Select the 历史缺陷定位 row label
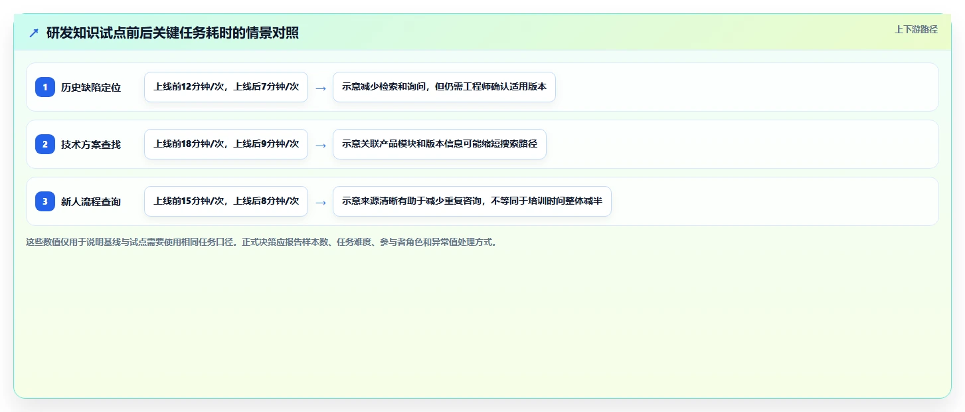 tap(91, 87)
